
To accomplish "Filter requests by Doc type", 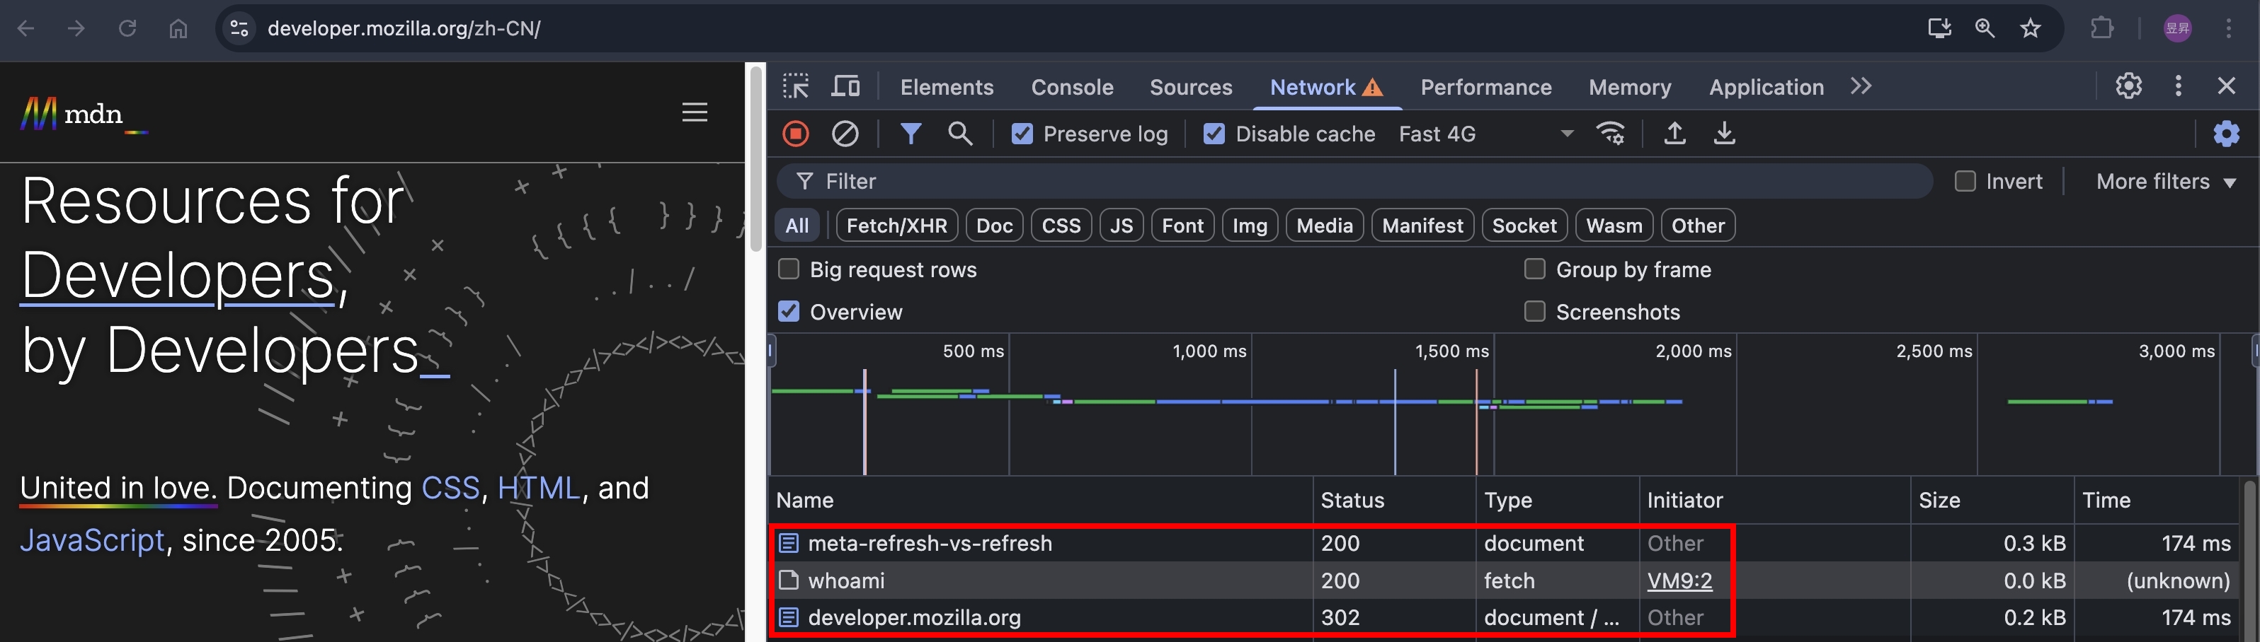I will 995,226.
